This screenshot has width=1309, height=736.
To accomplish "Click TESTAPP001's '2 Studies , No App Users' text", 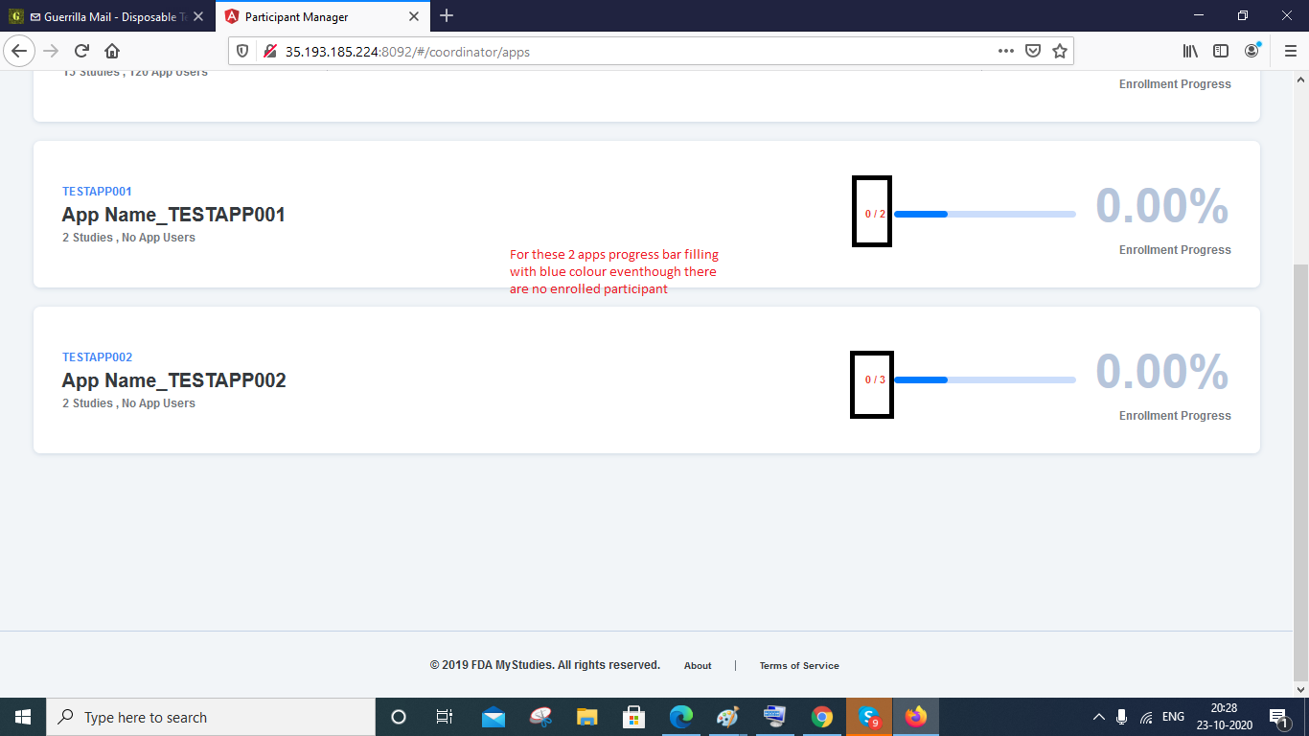I will (128, 238).
